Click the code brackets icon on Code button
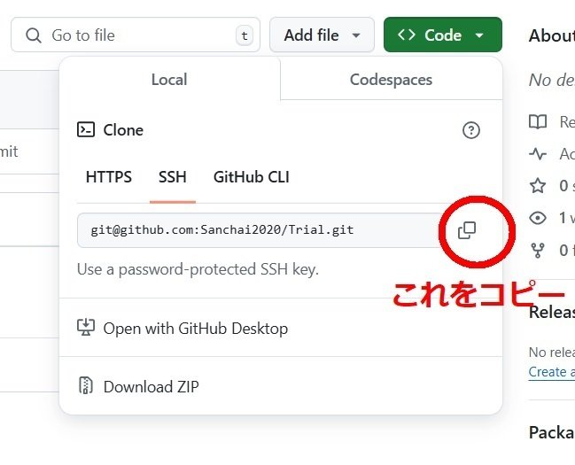575x465 pixels. (407, 35)
